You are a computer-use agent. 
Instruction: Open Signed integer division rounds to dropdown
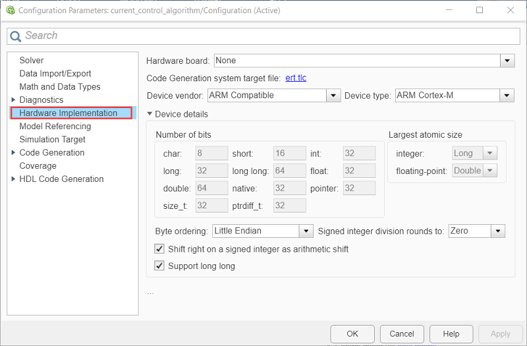[498, 231]
